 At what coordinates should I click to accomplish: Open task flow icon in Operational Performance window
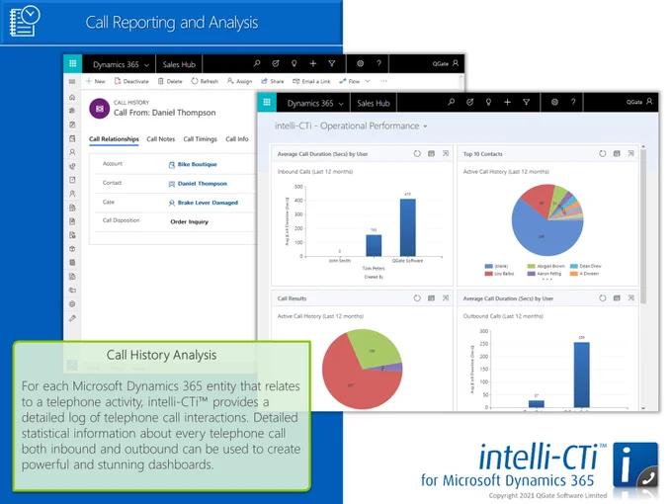469,102
